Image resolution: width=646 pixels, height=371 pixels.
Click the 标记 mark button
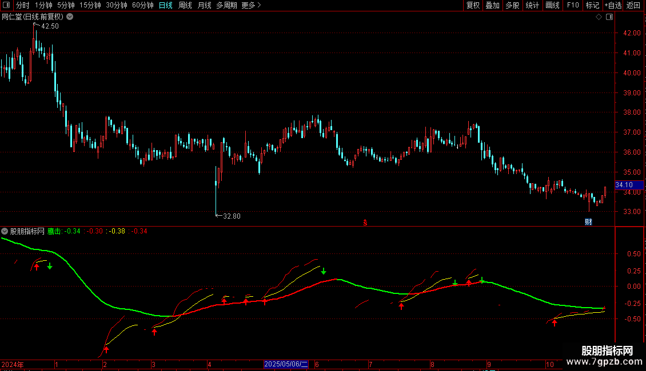(592, 5)
